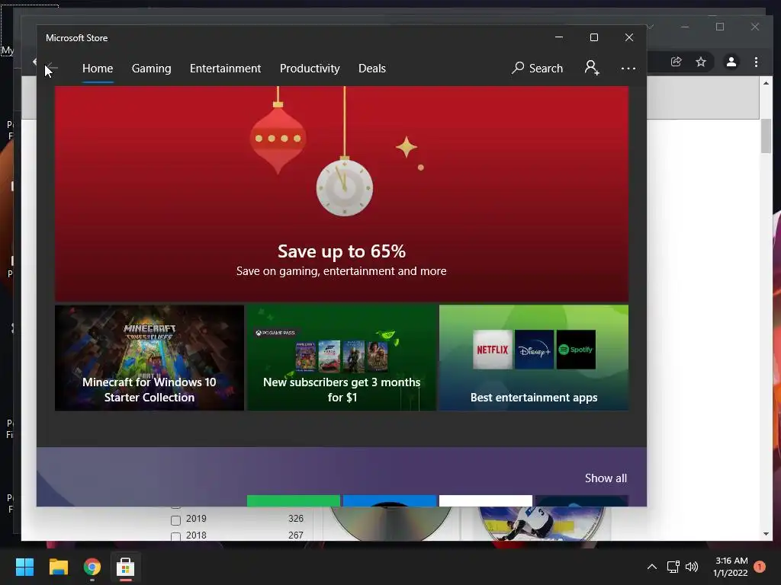
Task: Maximize the Microsoft Store window
Action: (593, 37)
